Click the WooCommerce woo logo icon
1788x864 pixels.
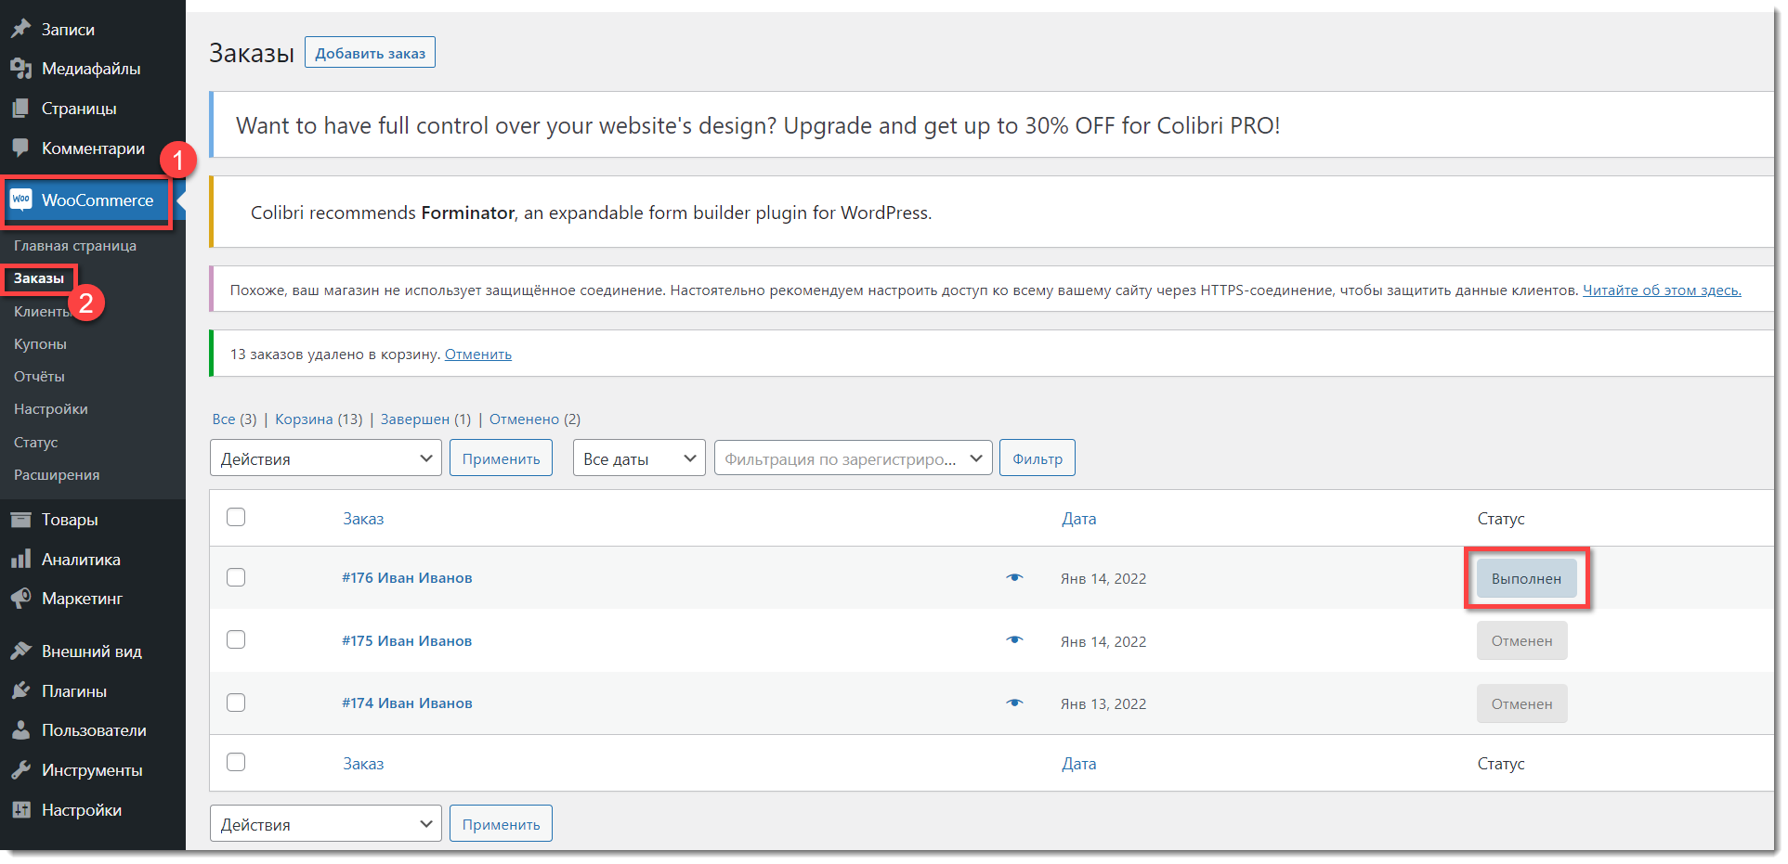coord(20,200)
